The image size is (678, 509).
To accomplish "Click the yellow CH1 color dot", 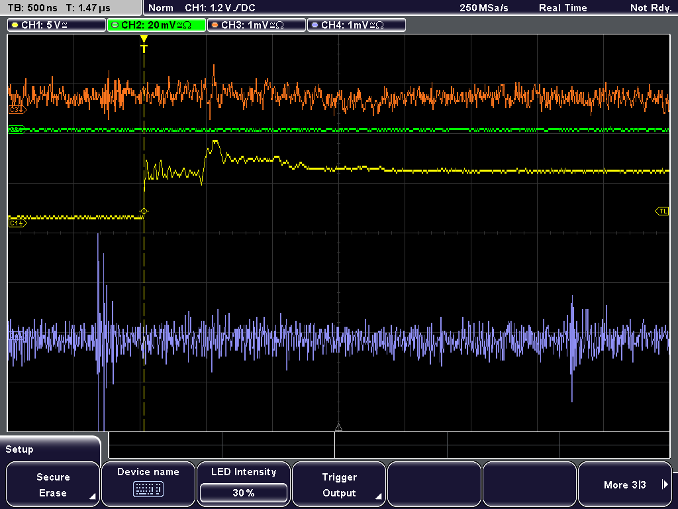I will (x=15, y=25).
